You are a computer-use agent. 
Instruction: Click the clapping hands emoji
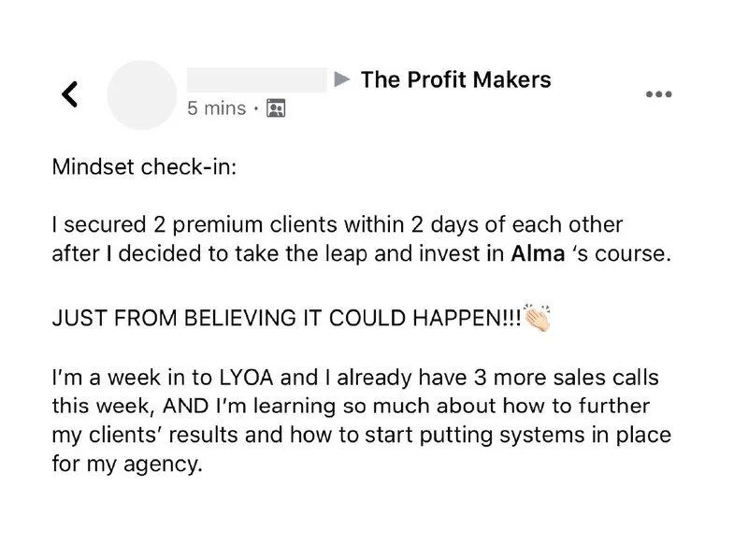tap(537, 317)
